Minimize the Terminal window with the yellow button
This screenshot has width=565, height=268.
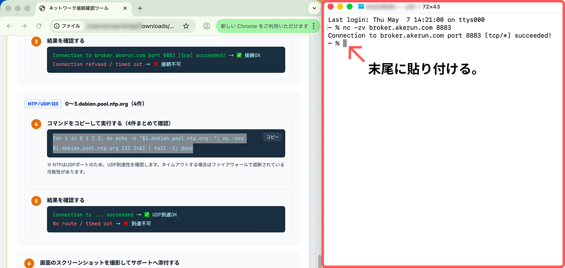pyautogui.click(x=340, y=6)
